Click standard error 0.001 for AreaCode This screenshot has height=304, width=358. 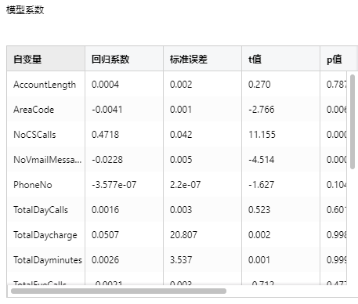(x=181, y=110)
